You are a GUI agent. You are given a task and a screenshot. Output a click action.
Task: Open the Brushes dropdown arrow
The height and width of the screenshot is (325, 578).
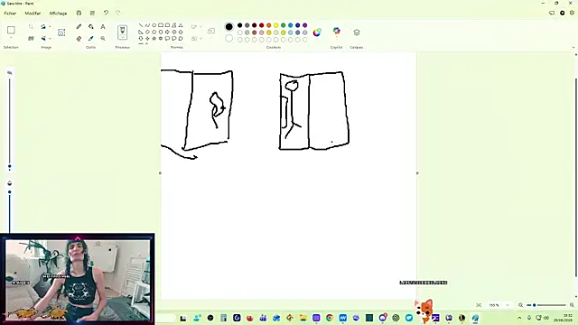(x=123, y=38)
